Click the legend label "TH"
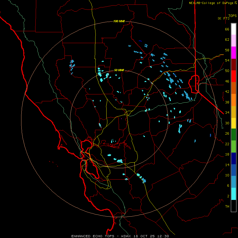The height and width of the screenshot is (238, 238). (227, 207)
